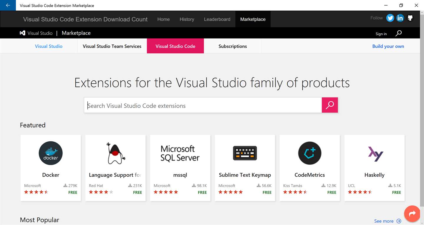This screenshot has height=225, width=424.
Task: Click the Sign in link
Action: 381,34
